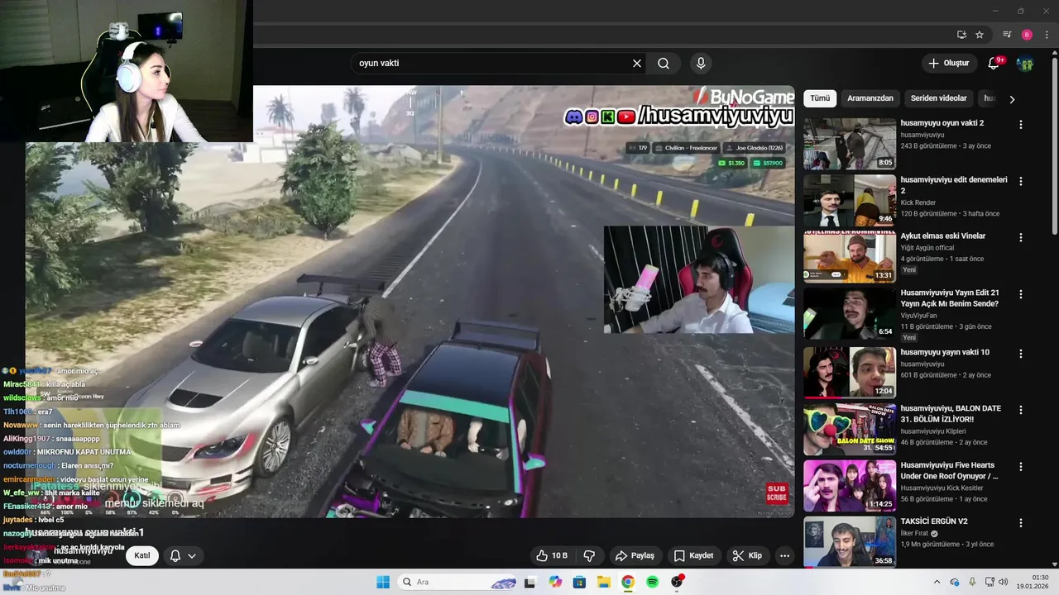Open video title Husamviyuviyu Five Hearts Under One Roof
The image size is (1059, 595).
(950, 470)
